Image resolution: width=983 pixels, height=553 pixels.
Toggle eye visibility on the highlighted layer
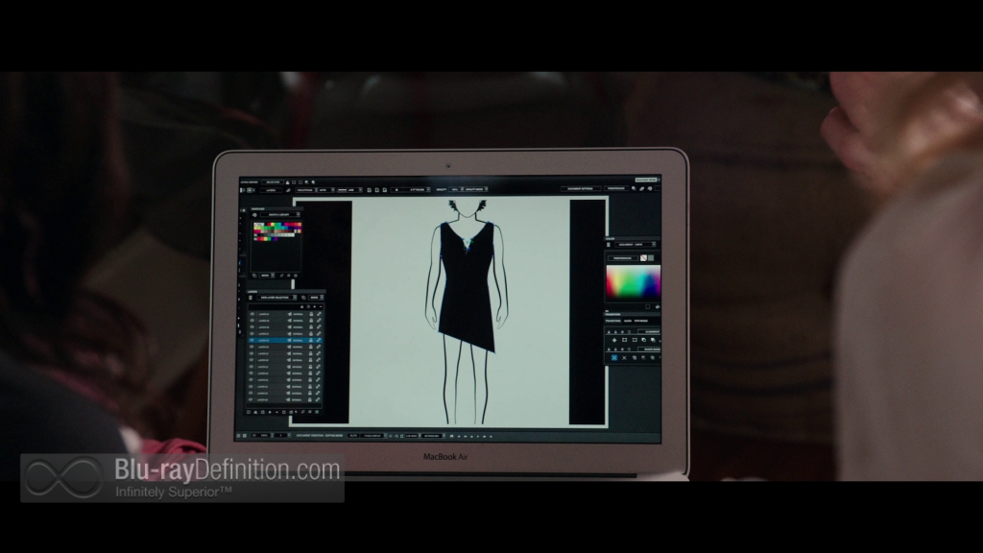coord(252,340)
